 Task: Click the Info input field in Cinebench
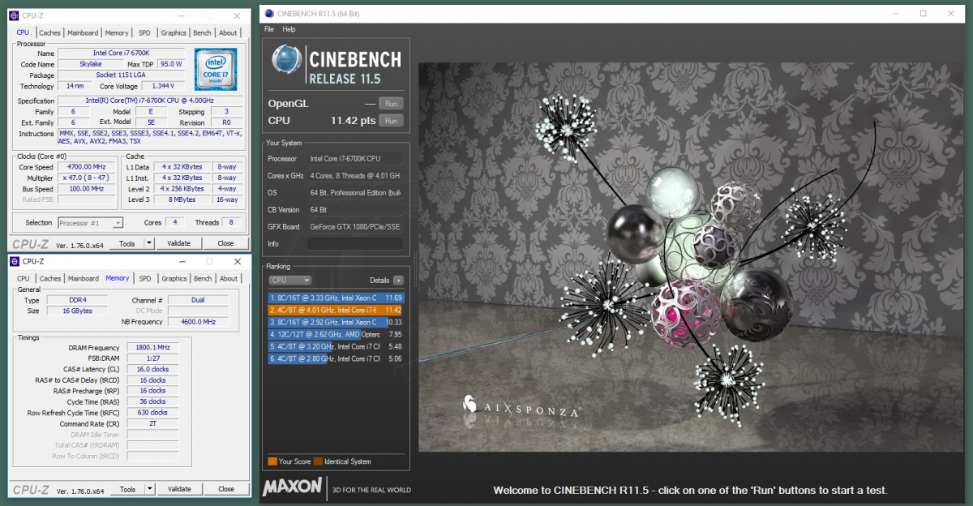pos(355,243)
